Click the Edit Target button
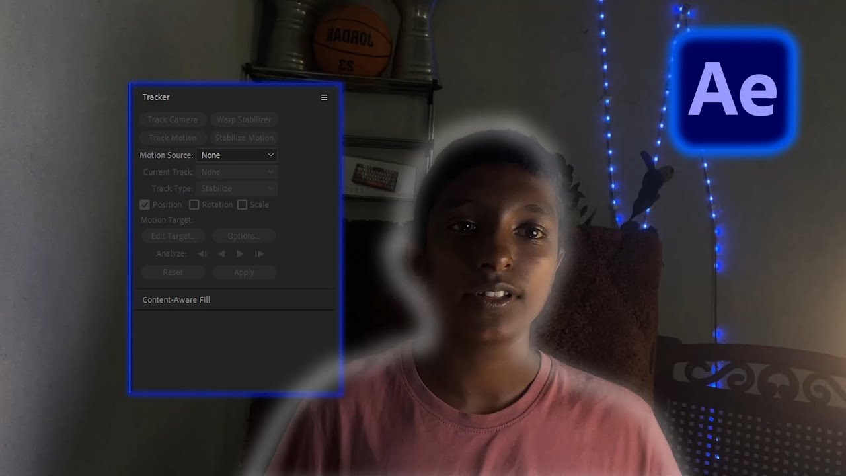The width and height of the screenshot is (846, 476). pyautogui.click(x=173, y=236)
